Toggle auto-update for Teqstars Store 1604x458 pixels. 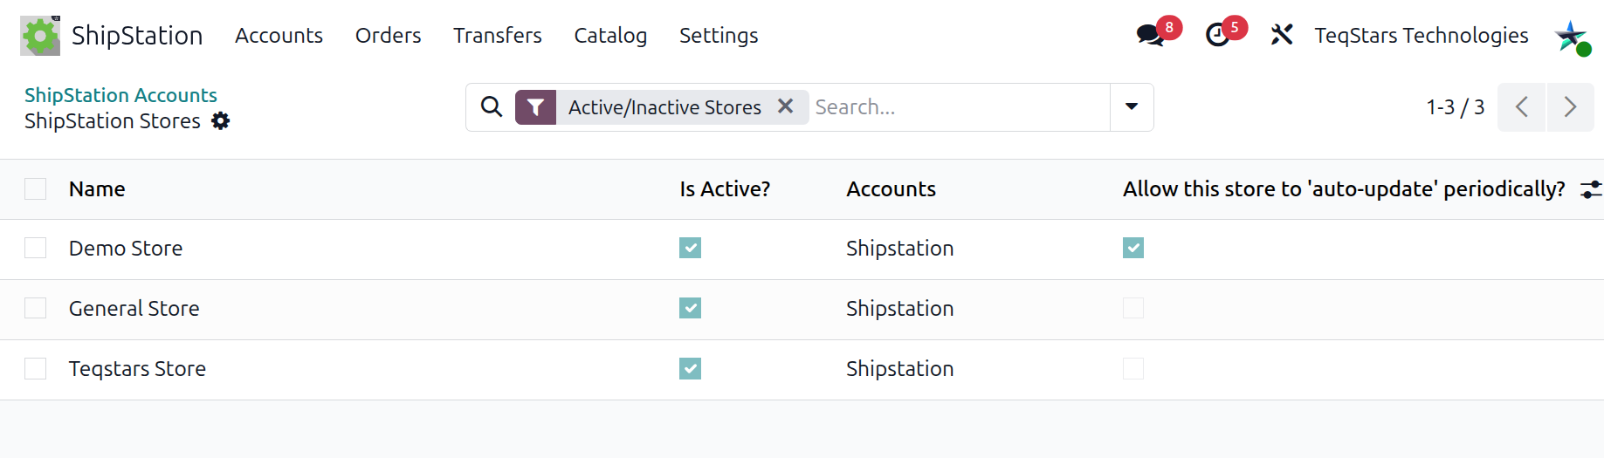pos(1133,369)
